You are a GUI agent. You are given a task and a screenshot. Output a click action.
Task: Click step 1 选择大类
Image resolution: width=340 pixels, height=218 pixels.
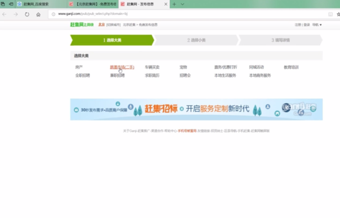112,40
